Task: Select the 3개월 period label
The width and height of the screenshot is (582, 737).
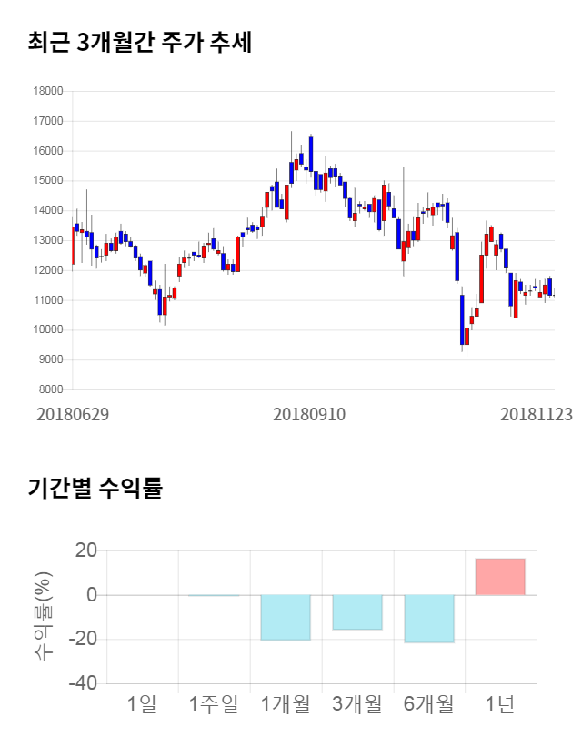Action: pos(357,703)
